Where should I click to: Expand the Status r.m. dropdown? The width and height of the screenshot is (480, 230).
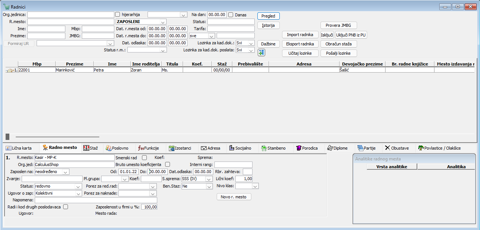tap(163, 50)
